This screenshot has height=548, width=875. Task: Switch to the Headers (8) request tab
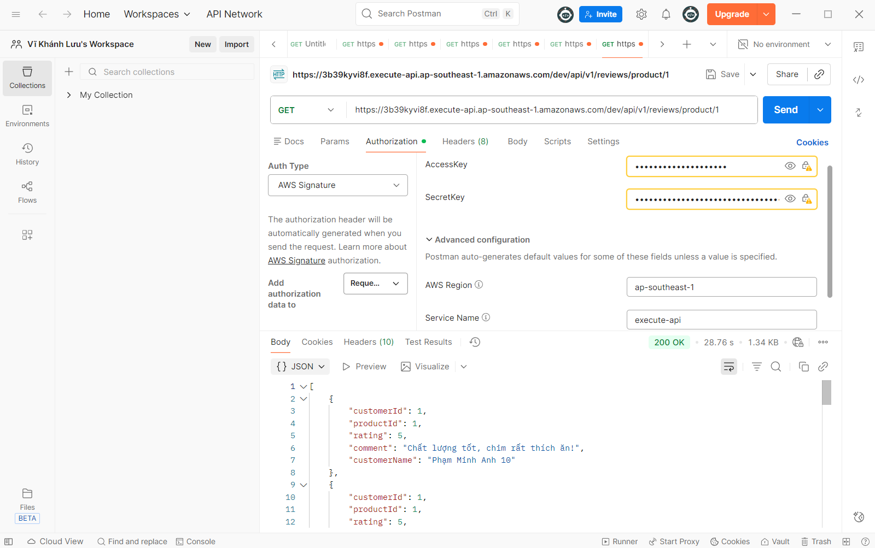[465, 142]
